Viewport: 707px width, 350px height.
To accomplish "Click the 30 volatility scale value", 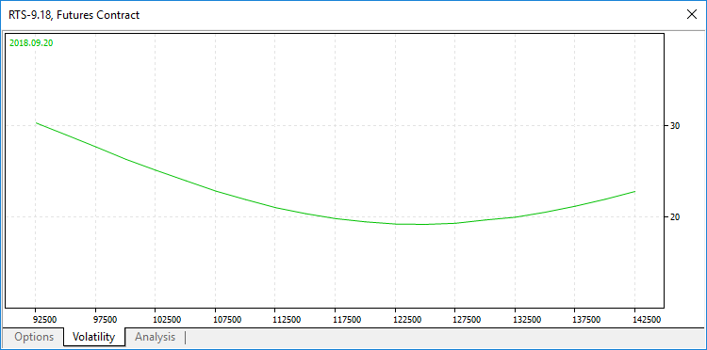I will tap(675, 125).
